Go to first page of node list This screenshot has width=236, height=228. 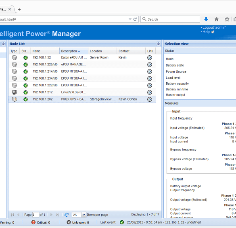click(13, 215)
